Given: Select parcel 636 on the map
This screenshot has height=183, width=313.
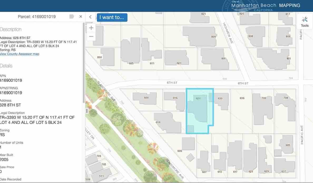Looking at the screenshot, I should tap(242, 98).
